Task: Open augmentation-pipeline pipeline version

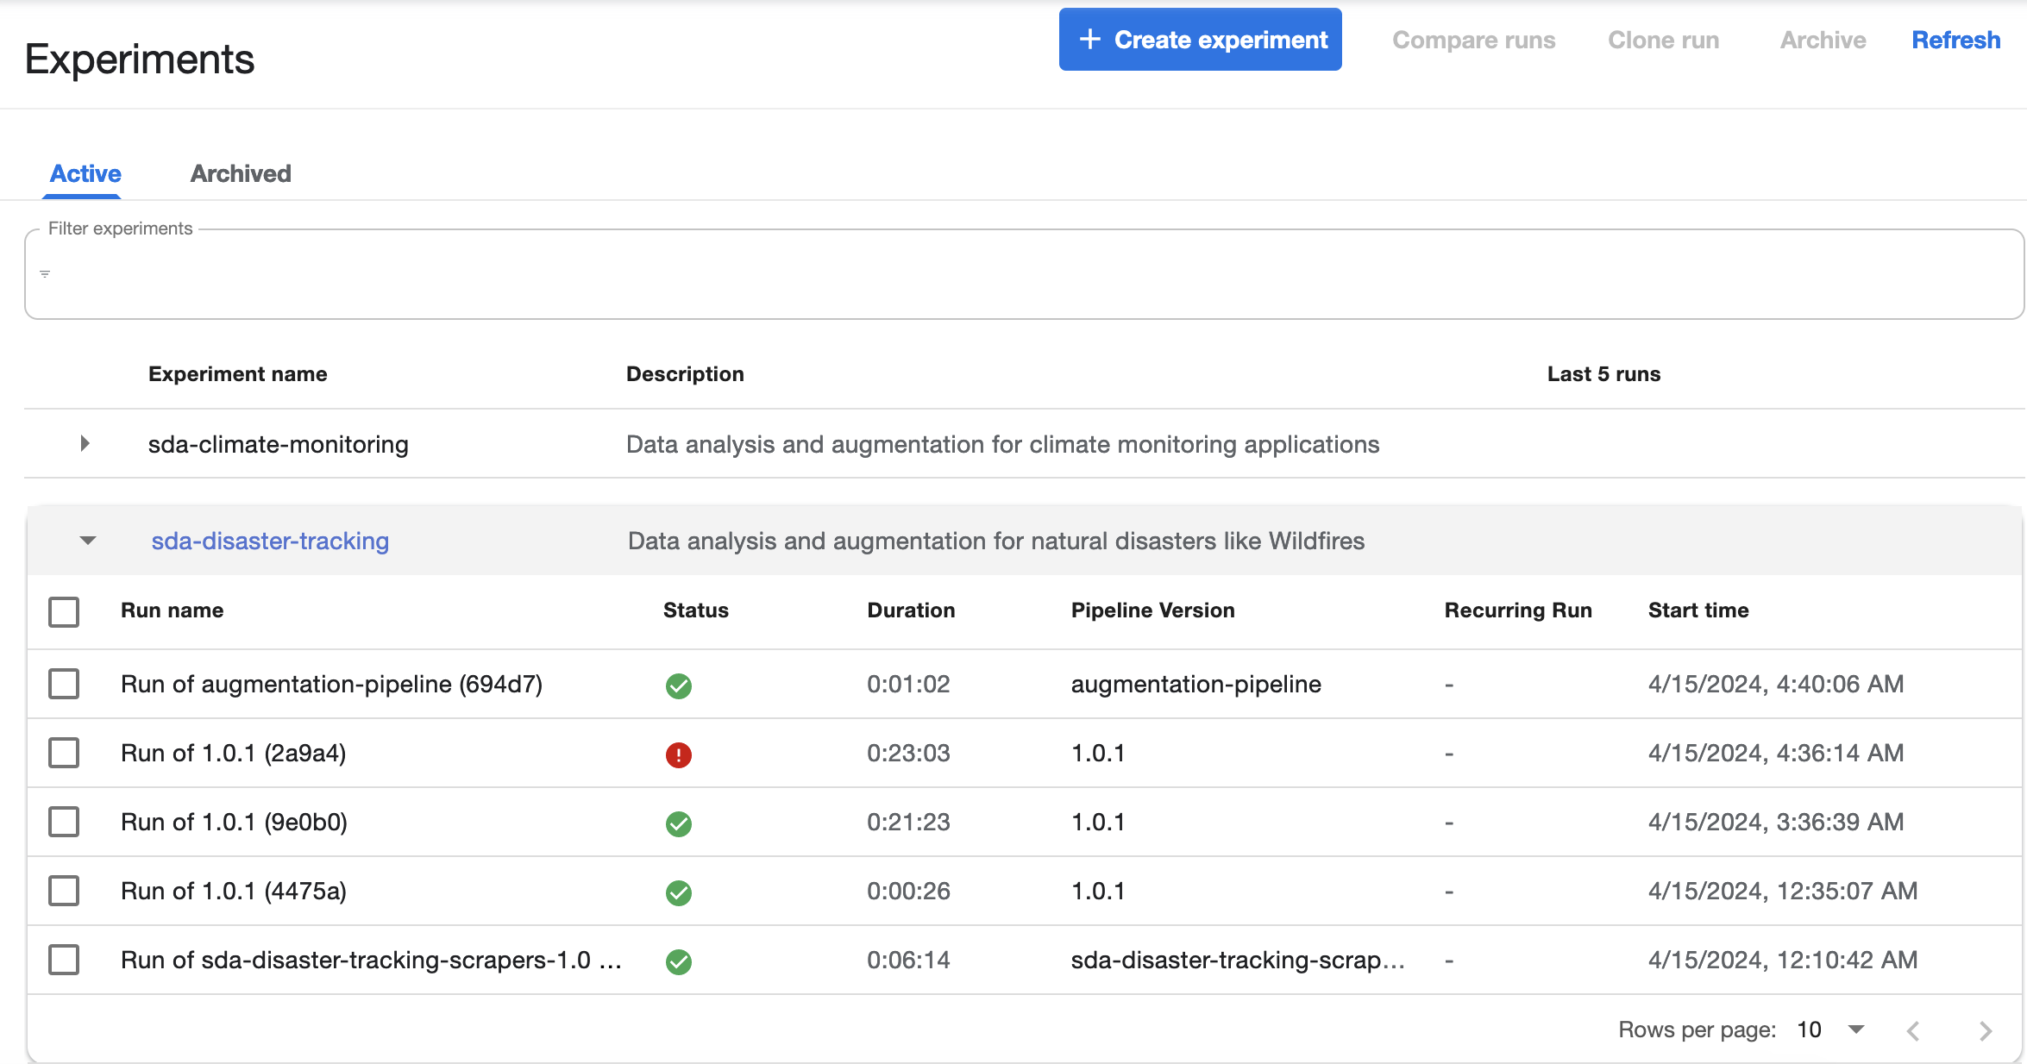Action: [x=1195, y=684]
